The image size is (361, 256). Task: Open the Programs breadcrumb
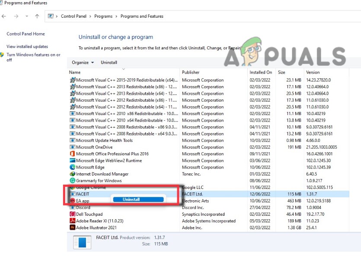(103, 16)
